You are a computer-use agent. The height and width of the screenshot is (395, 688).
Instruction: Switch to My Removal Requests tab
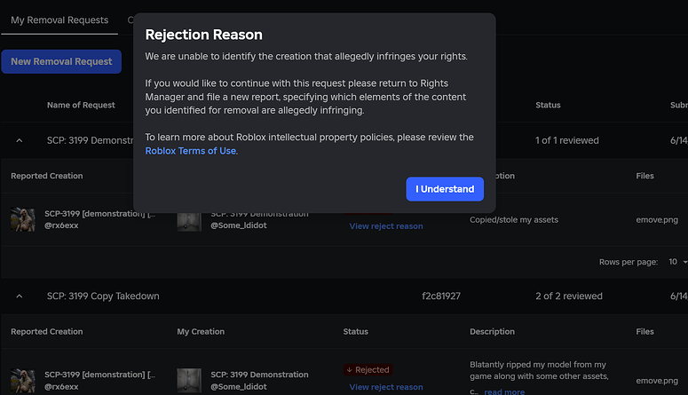59,20
